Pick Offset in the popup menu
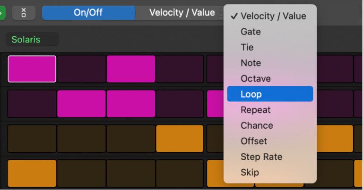 click(254, 141)
